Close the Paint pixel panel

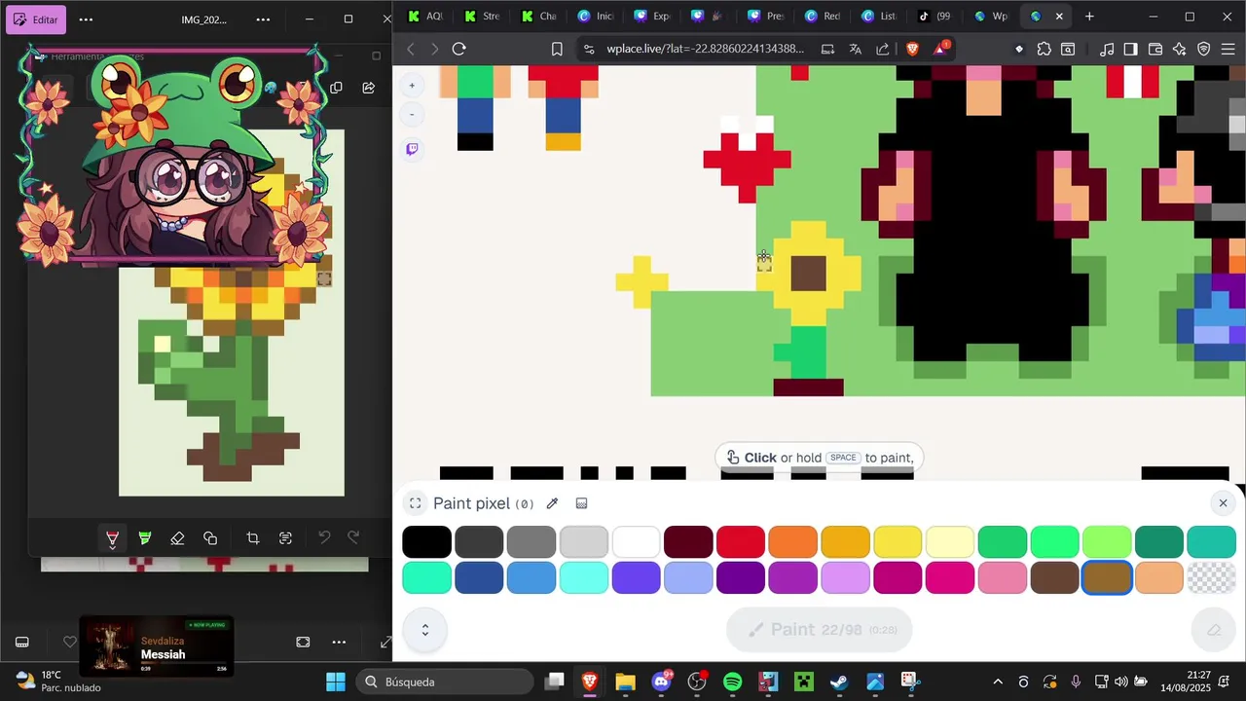1223,502
